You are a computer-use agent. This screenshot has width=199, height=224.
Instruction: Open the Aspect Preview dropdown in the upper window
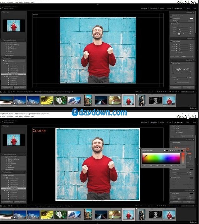187,56
